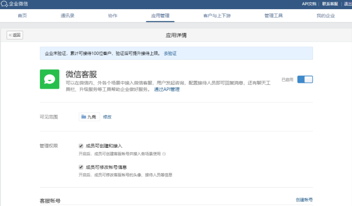
Task: Open the 首页 tab
Action: [x=22, y=15]
